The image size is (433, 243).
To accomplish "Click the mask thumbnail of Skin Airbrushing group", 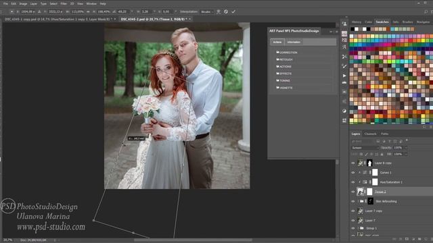I will [x=371, y=201].
